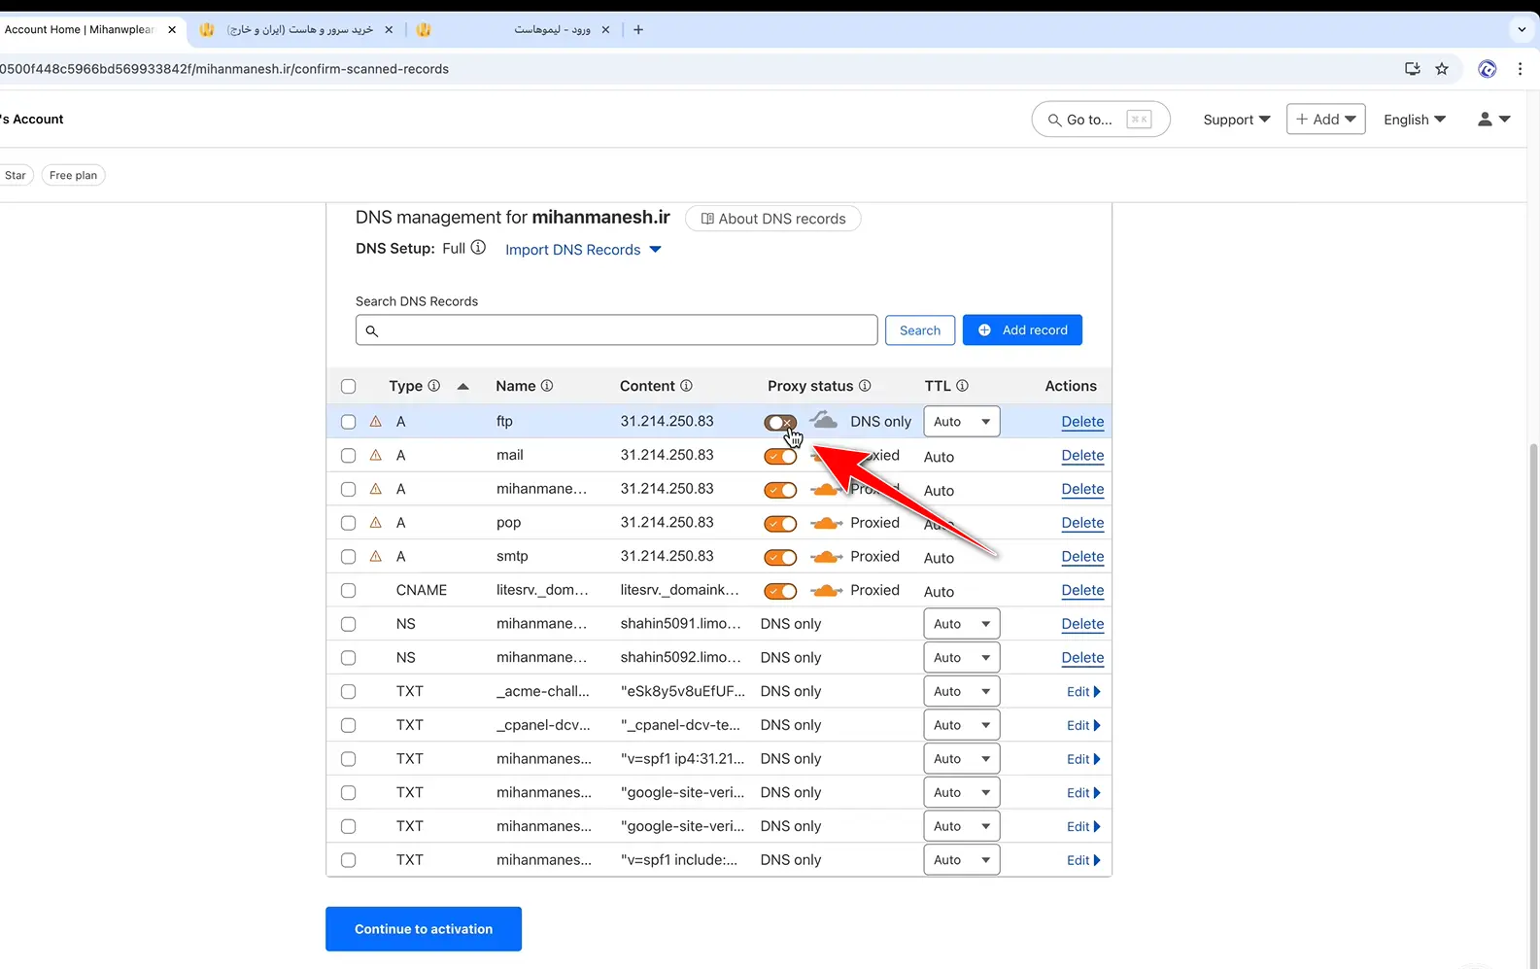
Task: Open browser tab list chevron
Action: click(1522, 29)
